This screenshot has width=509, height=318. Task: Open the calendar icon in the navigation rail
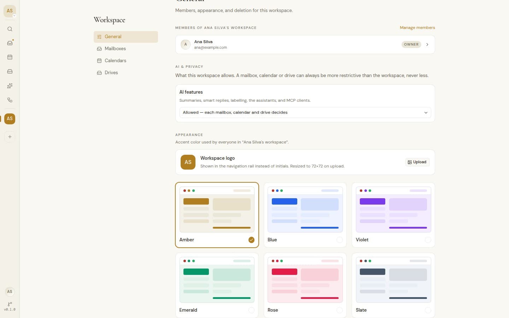click(x=10, y=57)
